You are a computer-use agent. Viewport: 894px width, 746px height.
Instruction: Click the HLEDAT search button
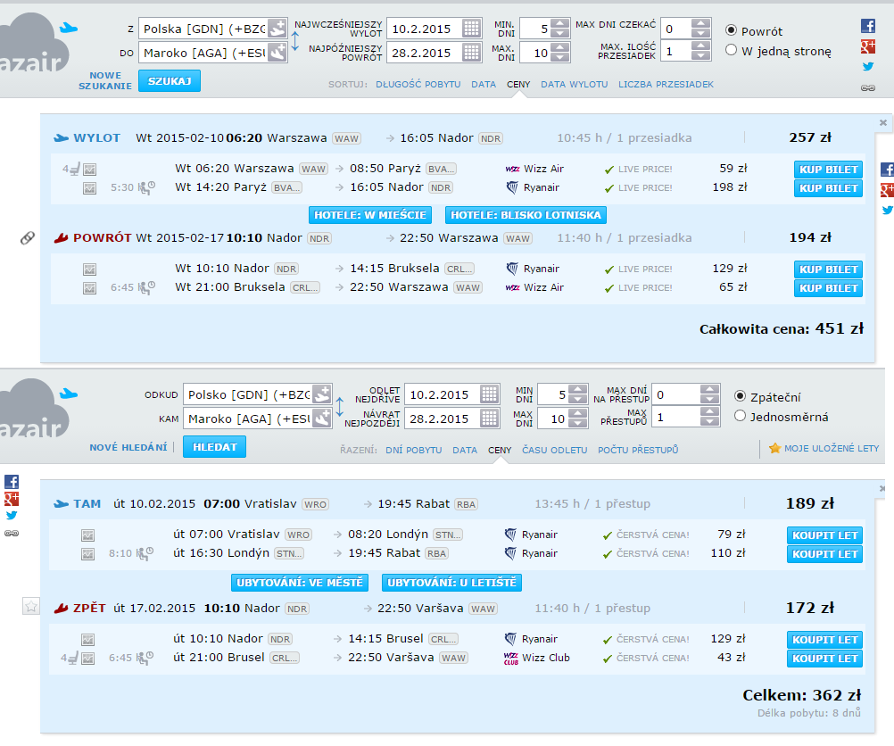click(214, 447)
